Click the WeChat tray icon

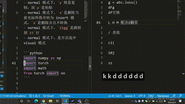146,101
